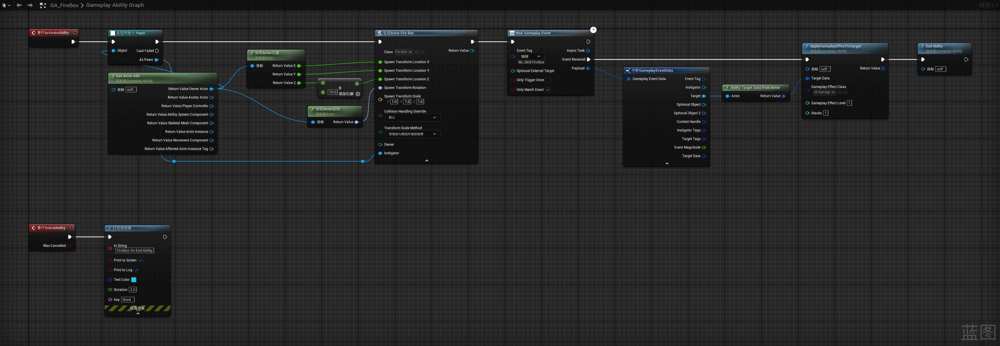Click the back navigation arrow

[x=19, y=5]
